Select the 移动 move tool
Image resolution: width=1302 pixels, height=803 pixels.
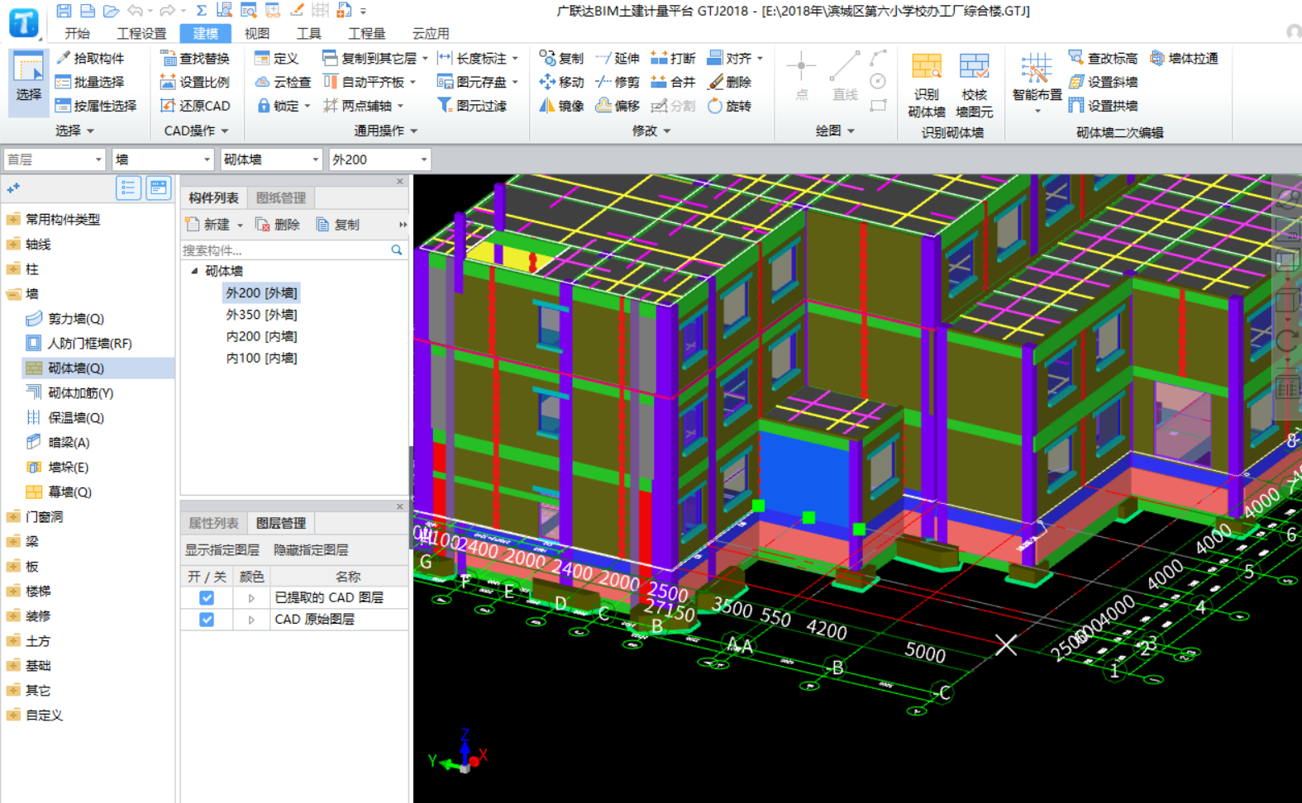(x=561, y=82)
